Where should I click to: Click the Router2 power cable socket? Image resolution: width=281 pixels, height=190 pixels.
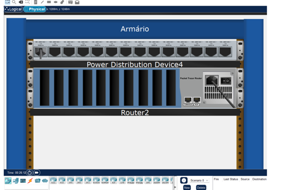(212, 80)
